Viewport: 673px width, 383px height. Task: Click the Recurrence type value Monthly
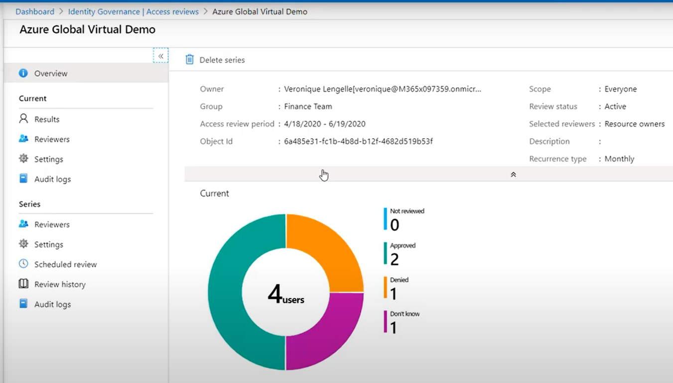620,159
